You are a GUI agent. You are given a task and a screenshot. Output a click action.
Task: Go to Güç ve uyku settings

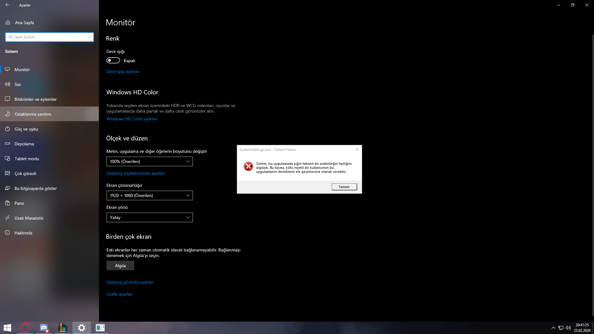click(26, 129)
